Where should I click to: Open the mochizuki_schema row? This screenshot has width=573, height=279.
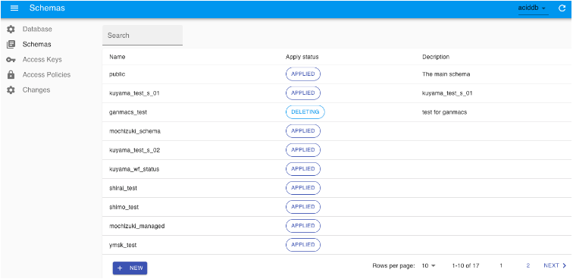pyautogui.click(x=337, y=131)
